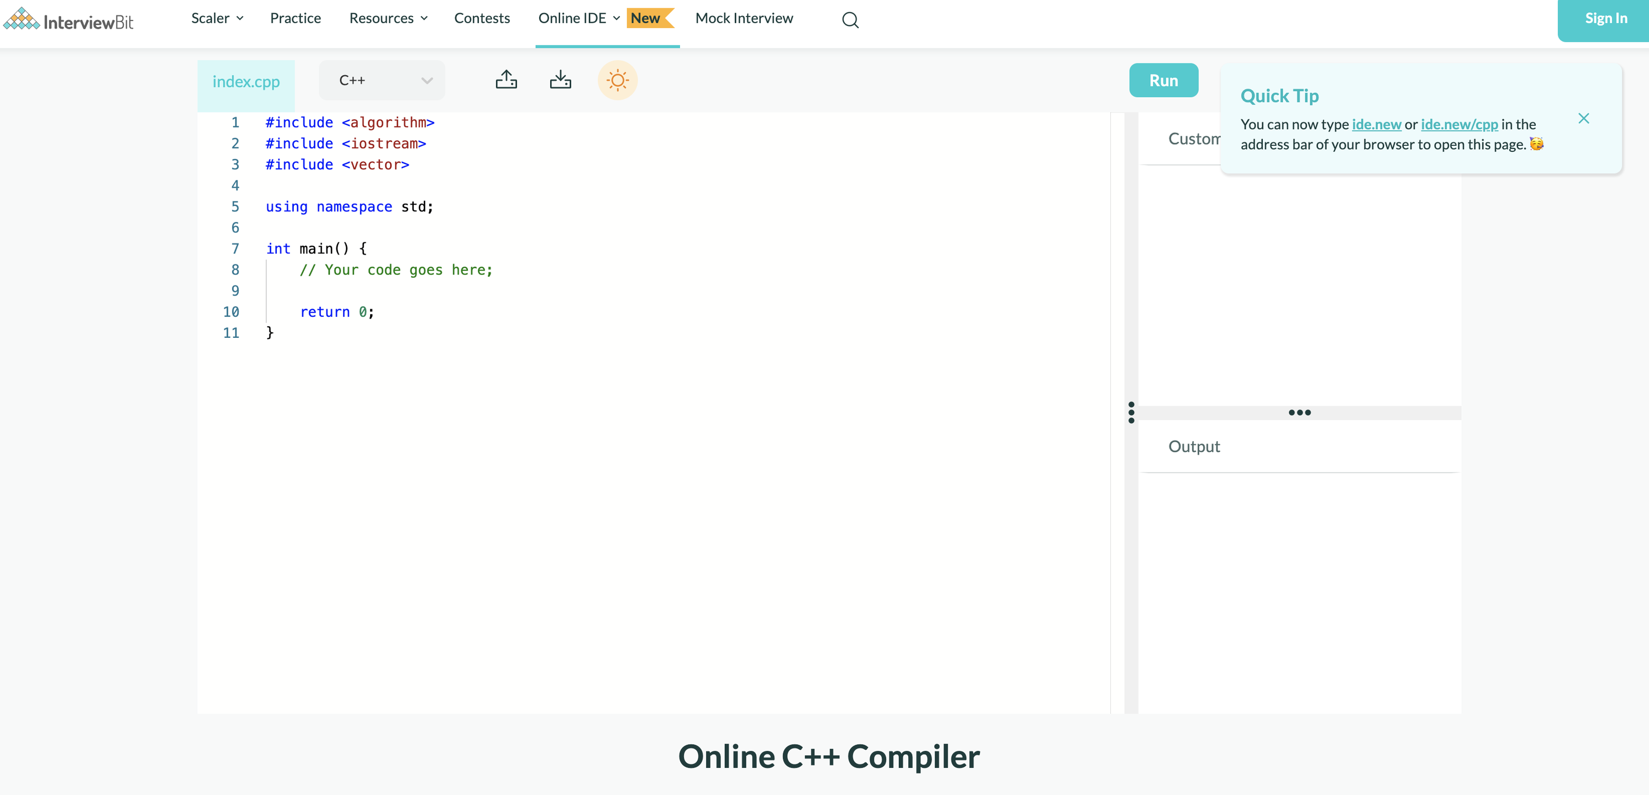Image resolution: width=1649 pixels, height=795 pixels.
Task: Expand the Scaler menu
Action: pyautogui.click(x=217, y=19)
